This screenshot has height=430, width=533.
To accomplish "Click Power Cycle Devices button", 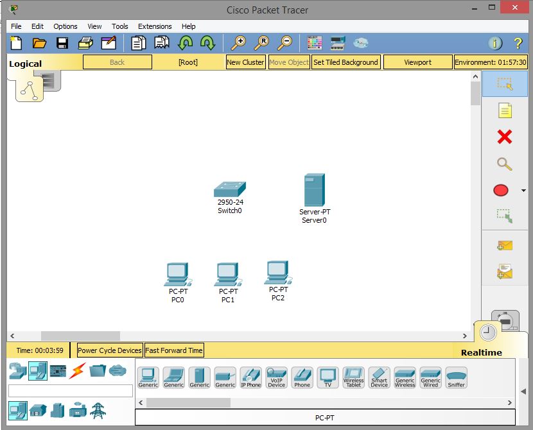I will point(109,350).
